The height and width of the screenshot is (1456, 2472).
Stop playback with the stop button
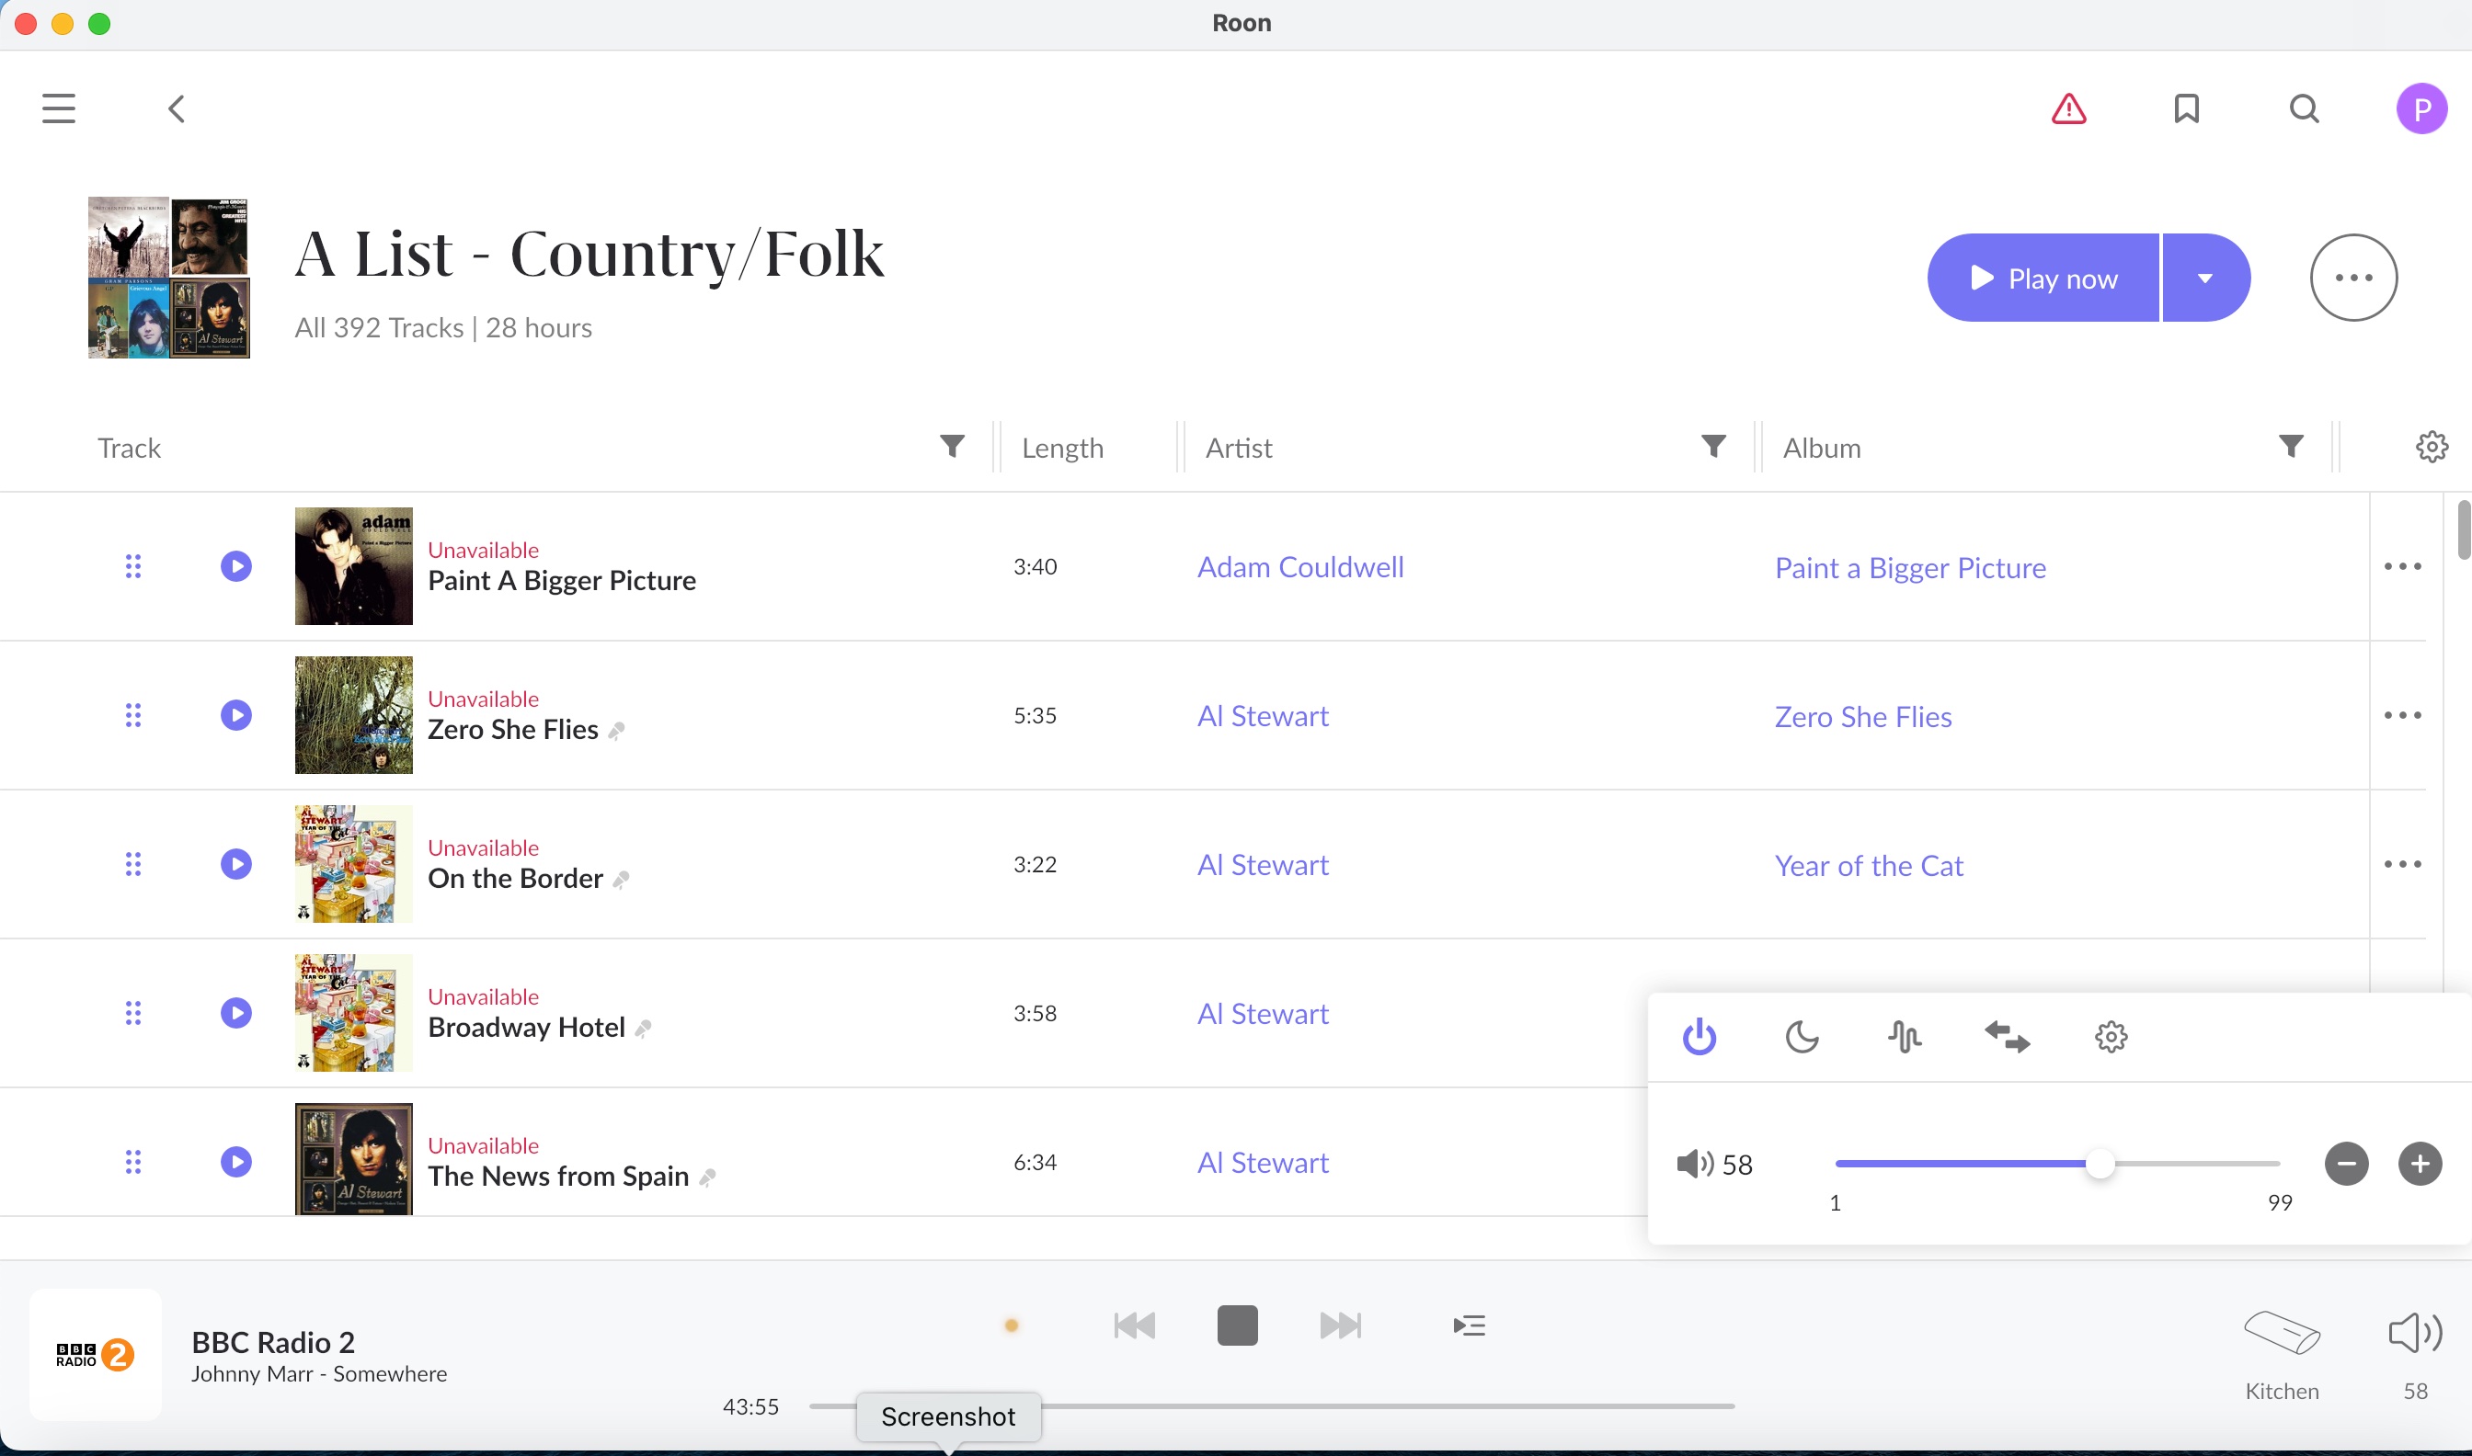click(x=1238, y=1325)
